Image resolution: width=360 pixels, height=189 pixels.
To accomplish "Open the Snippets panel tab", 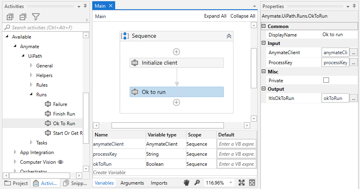I will (75, 183).
